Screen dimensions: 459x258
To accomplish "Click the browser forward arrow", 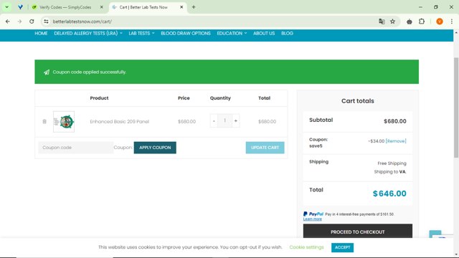I will [19, 21].
